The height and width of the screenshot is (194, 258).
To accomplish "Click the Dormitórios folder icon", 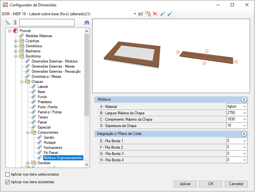I will click(22, 46).
